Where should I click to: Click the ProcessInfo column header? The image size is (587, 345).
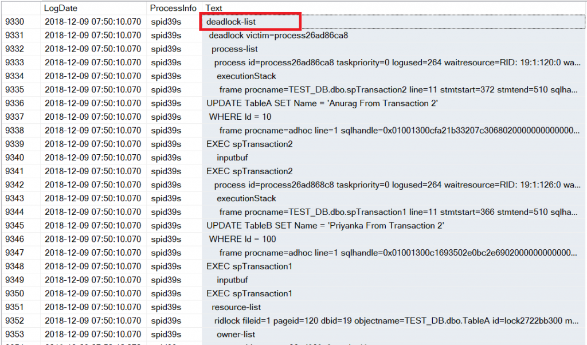click(173, 8)
